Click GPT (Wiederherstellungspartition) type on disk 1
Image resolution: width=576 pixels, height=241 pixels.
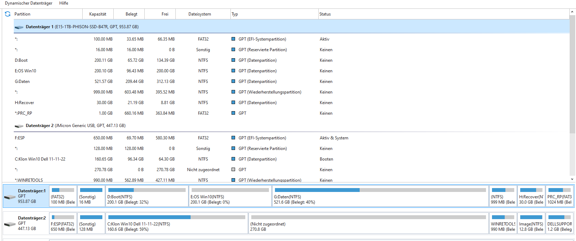tap(270, 92)
